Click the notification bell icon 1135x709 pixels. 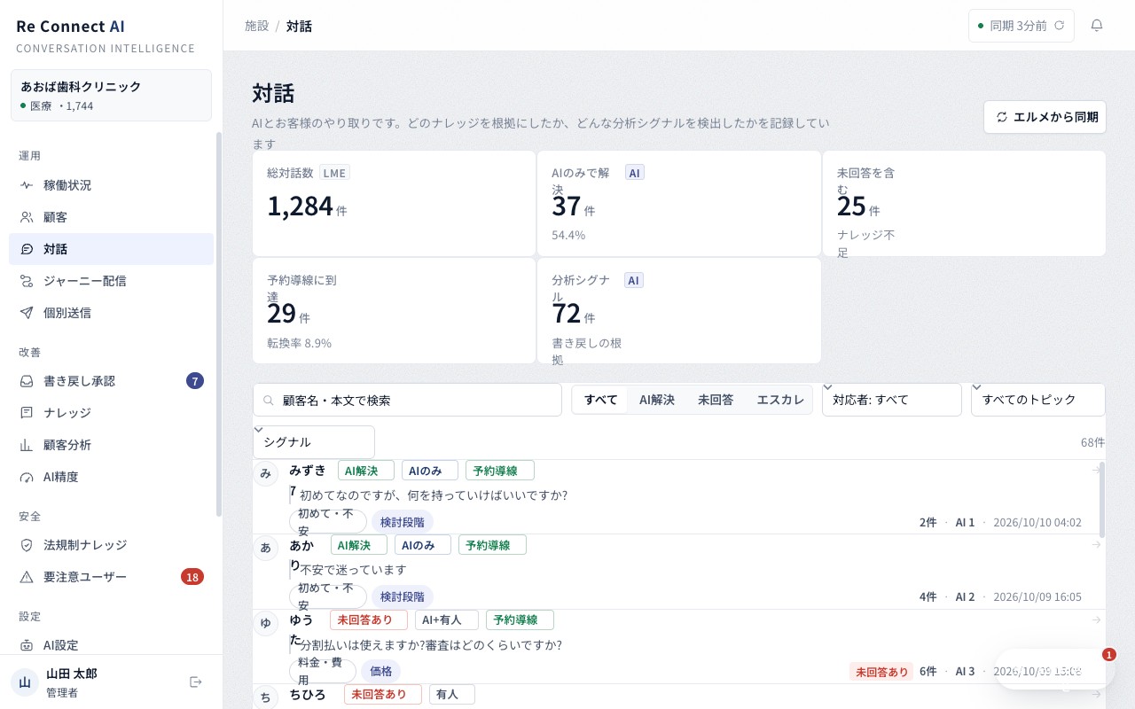[x=1097, y=26]
